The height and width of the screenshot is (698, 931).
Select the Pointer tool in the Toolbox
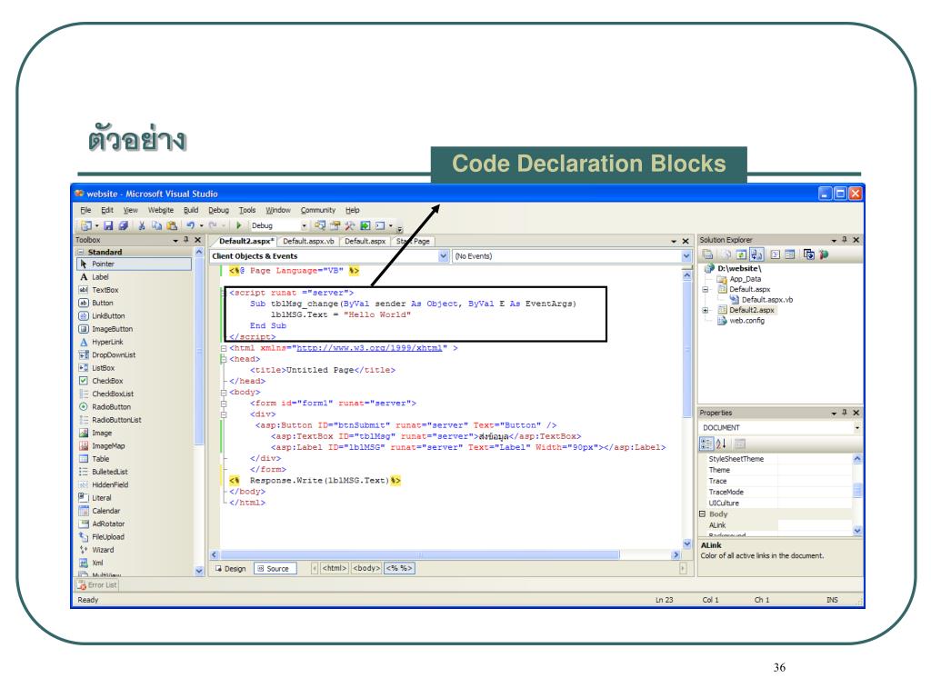pos(135,264)
